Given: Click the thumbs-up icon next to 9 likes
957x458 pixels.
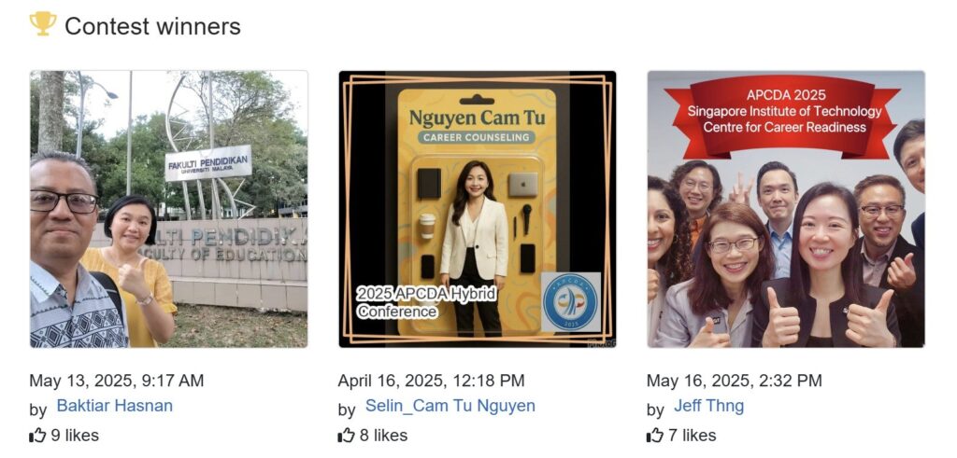Looking at the screenshot, I should click(x=37, y=435).
